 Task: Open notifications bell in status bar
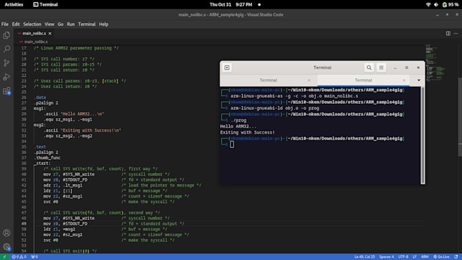click(456, 257)
